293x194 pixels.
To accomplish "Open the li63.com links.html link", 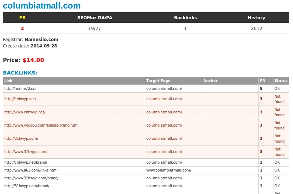I will click(31, 170).
